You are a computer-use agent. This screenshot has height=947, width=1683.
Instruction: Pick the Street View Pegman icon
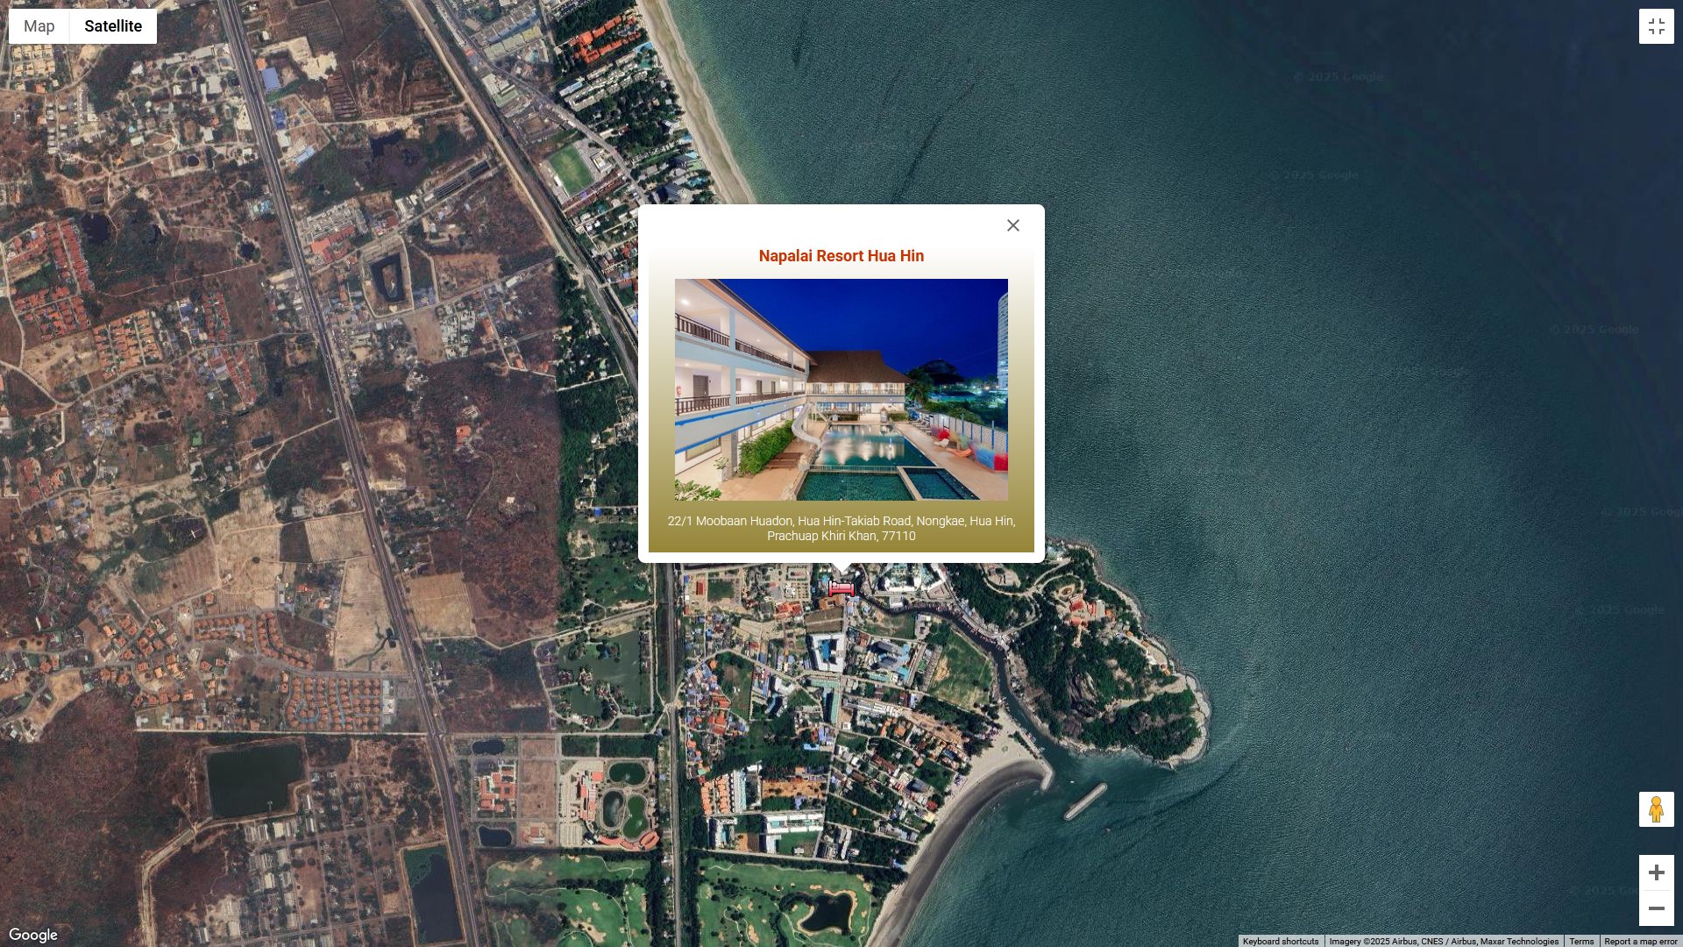(1656, 809)
